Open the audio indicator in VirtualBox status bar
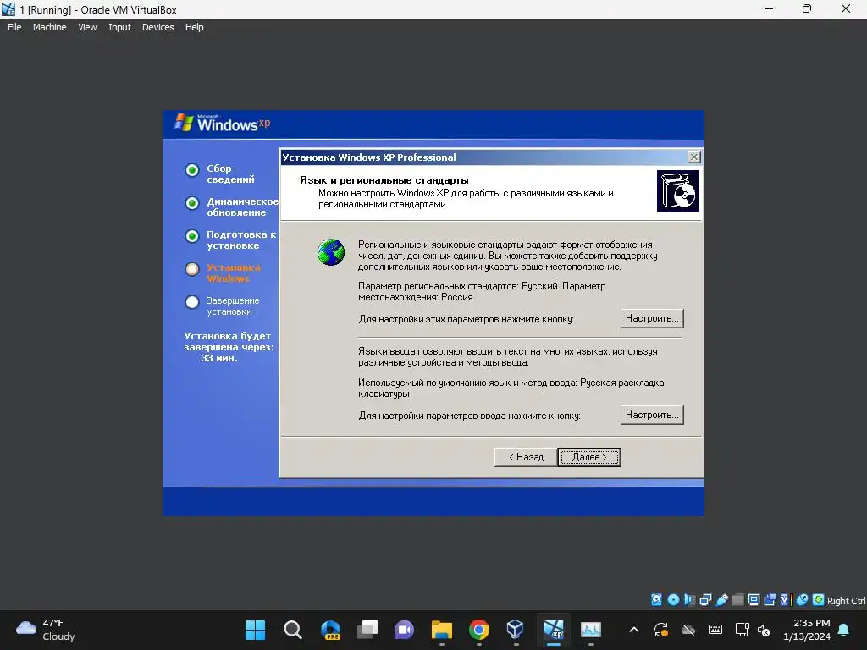Viewport: 867px width, 650px height. pyautogui.click(x=689, y=600)
